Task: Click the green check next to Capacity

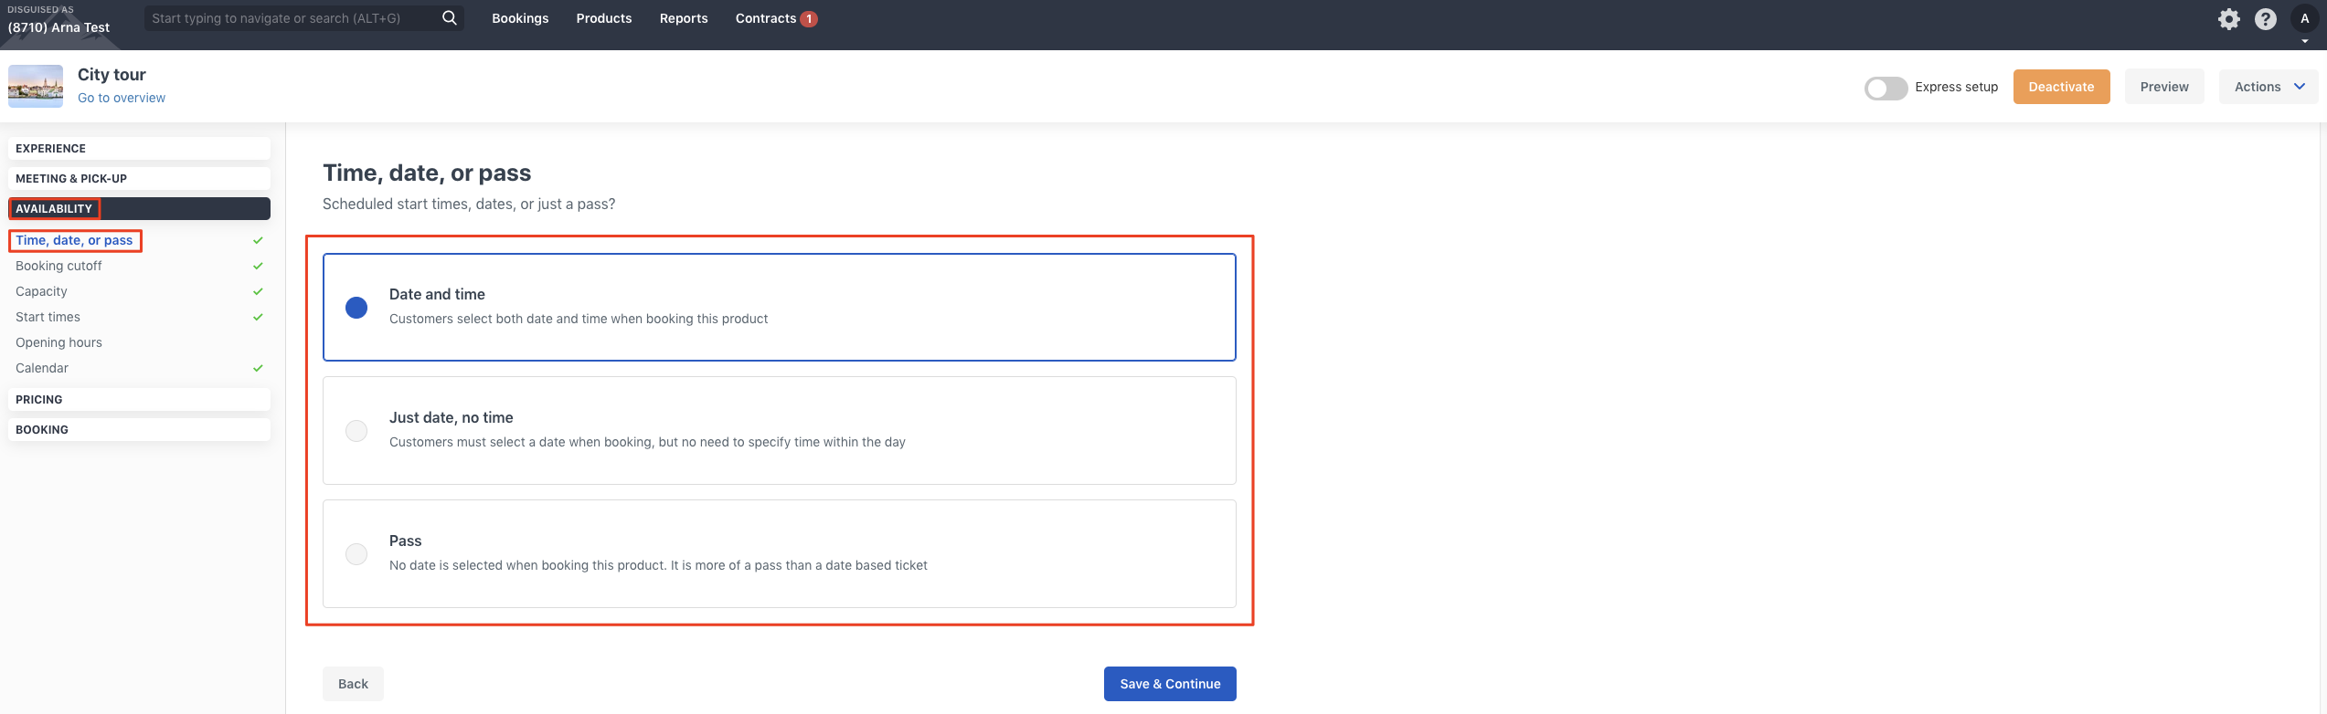Action: (258, 291)
